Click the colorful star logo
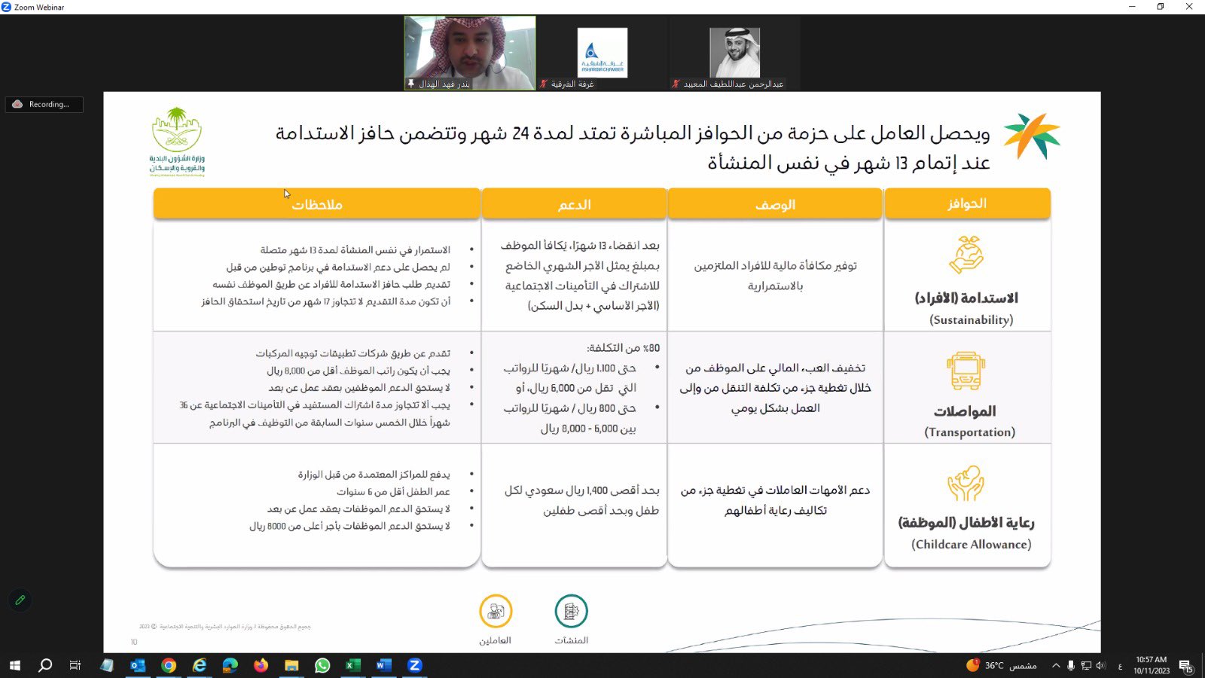This screenshot has width=1205, height=678. click(x=1031, y=136)
